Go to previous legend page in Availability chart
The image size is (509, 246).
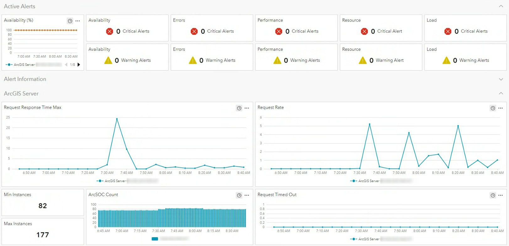66,65
